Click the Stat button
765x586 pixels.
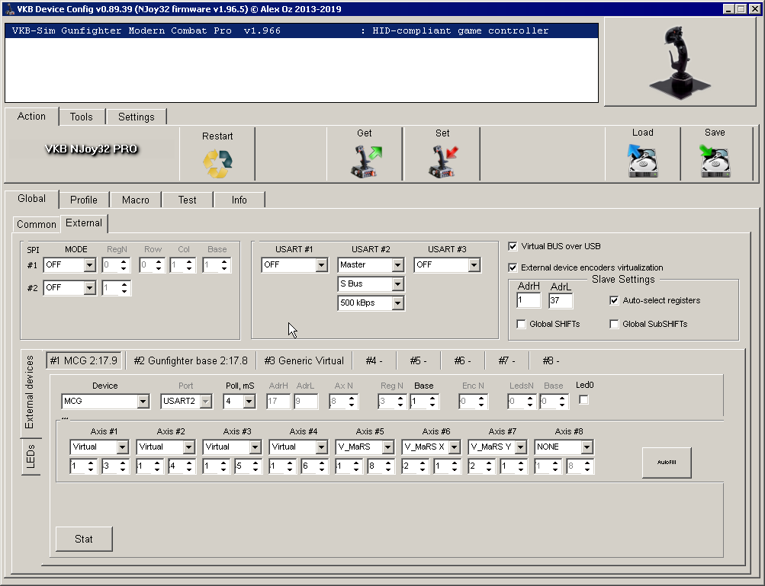pyautogui.click(x=84, y=540)
